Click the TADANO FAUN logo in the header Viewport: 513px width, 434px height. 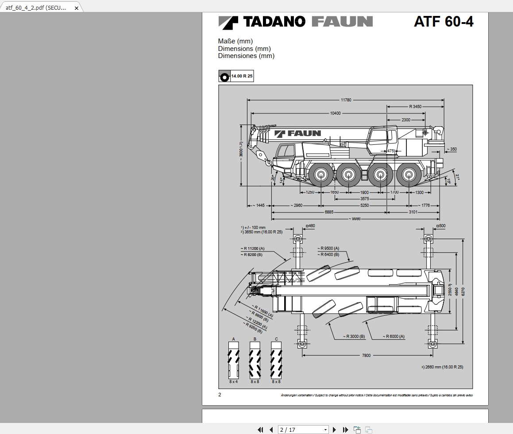[296, 21]
